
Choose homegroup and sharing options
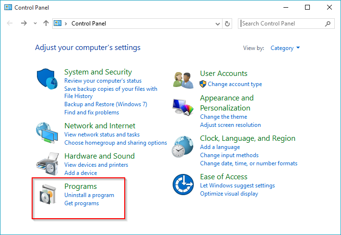click(x=116, y=143)
